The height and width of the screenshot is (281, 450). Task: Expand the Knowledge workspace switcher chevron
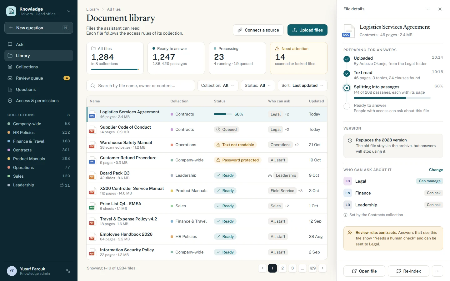click(x=69, y=11)
